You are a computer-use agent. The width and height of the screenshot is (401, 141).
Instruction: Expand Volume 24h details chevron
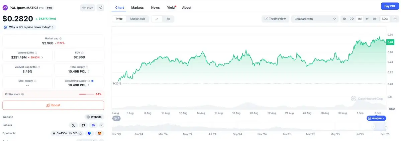[x=42, y=57]
